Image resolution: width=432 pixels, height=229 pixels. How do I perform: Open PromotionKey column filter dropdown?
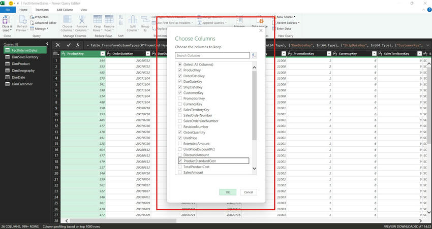329,54
